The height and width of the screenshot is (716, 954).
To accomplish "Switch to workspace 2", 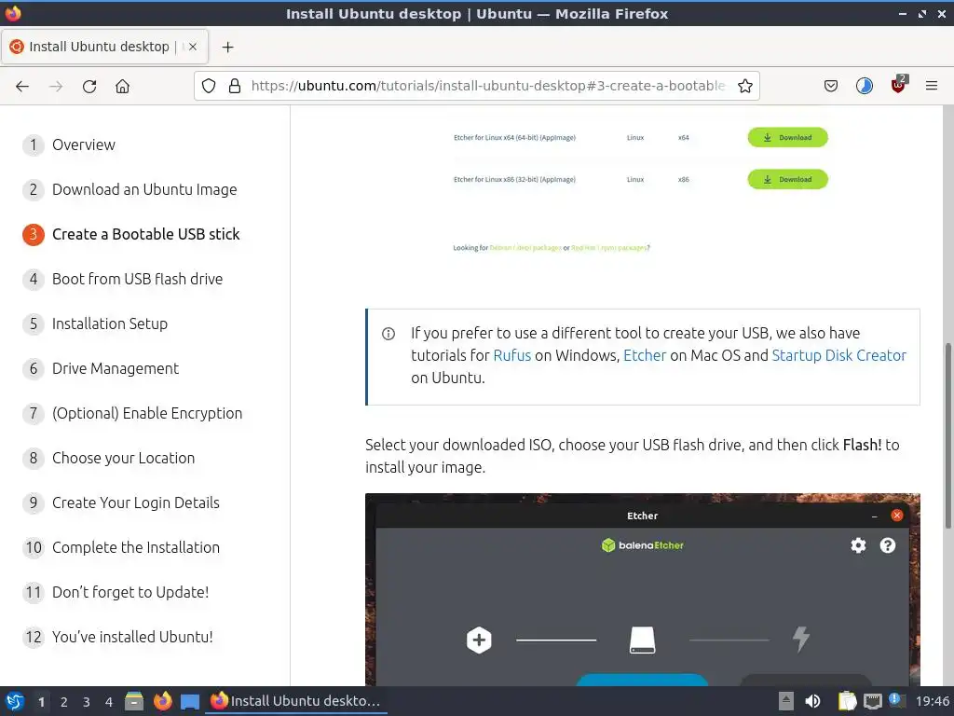I will [x=64, y=702].
